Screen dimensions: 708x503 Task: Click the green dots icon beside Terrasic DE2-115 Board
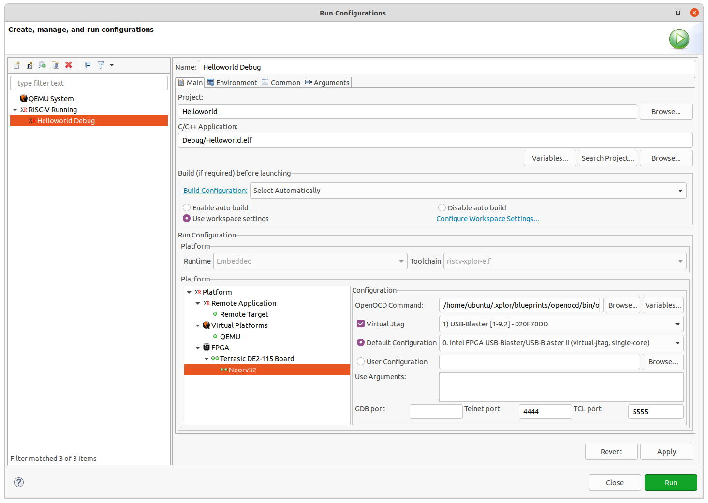point(215,359)
